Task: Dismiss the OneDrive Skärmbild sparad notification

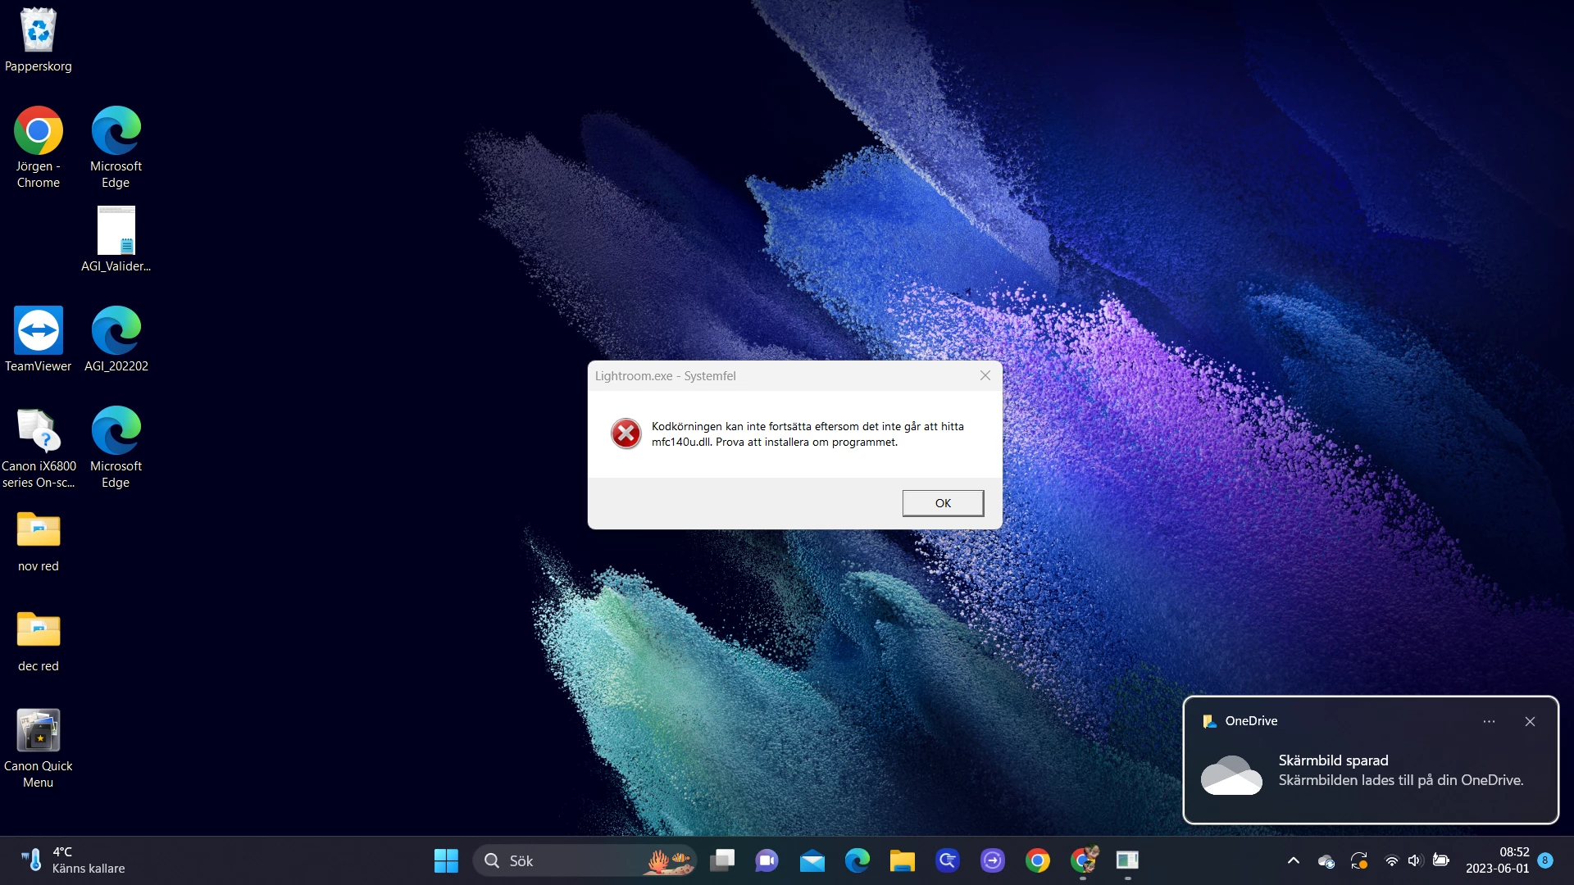Action: (x=1530, y=722)
